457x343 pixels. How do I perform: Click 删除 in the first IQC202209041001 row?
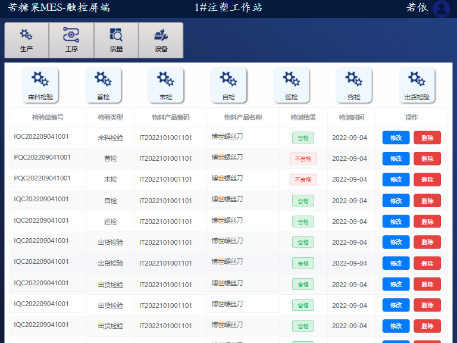click(427, 138)
